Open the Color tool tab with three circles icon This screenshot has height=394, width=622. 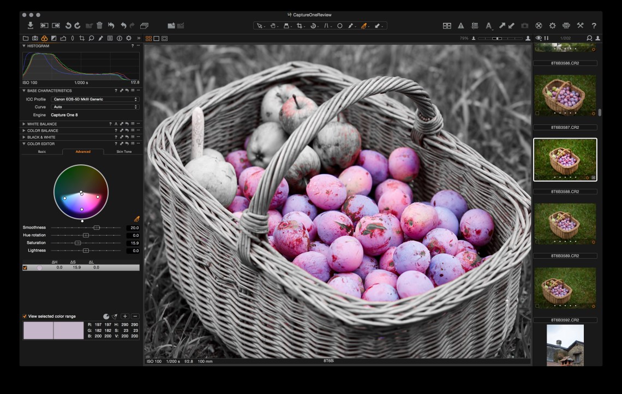[44, 38]
